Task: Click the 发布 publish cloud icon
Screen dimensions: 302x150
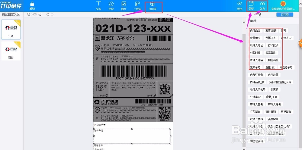Action: click(x=262, y=3)
